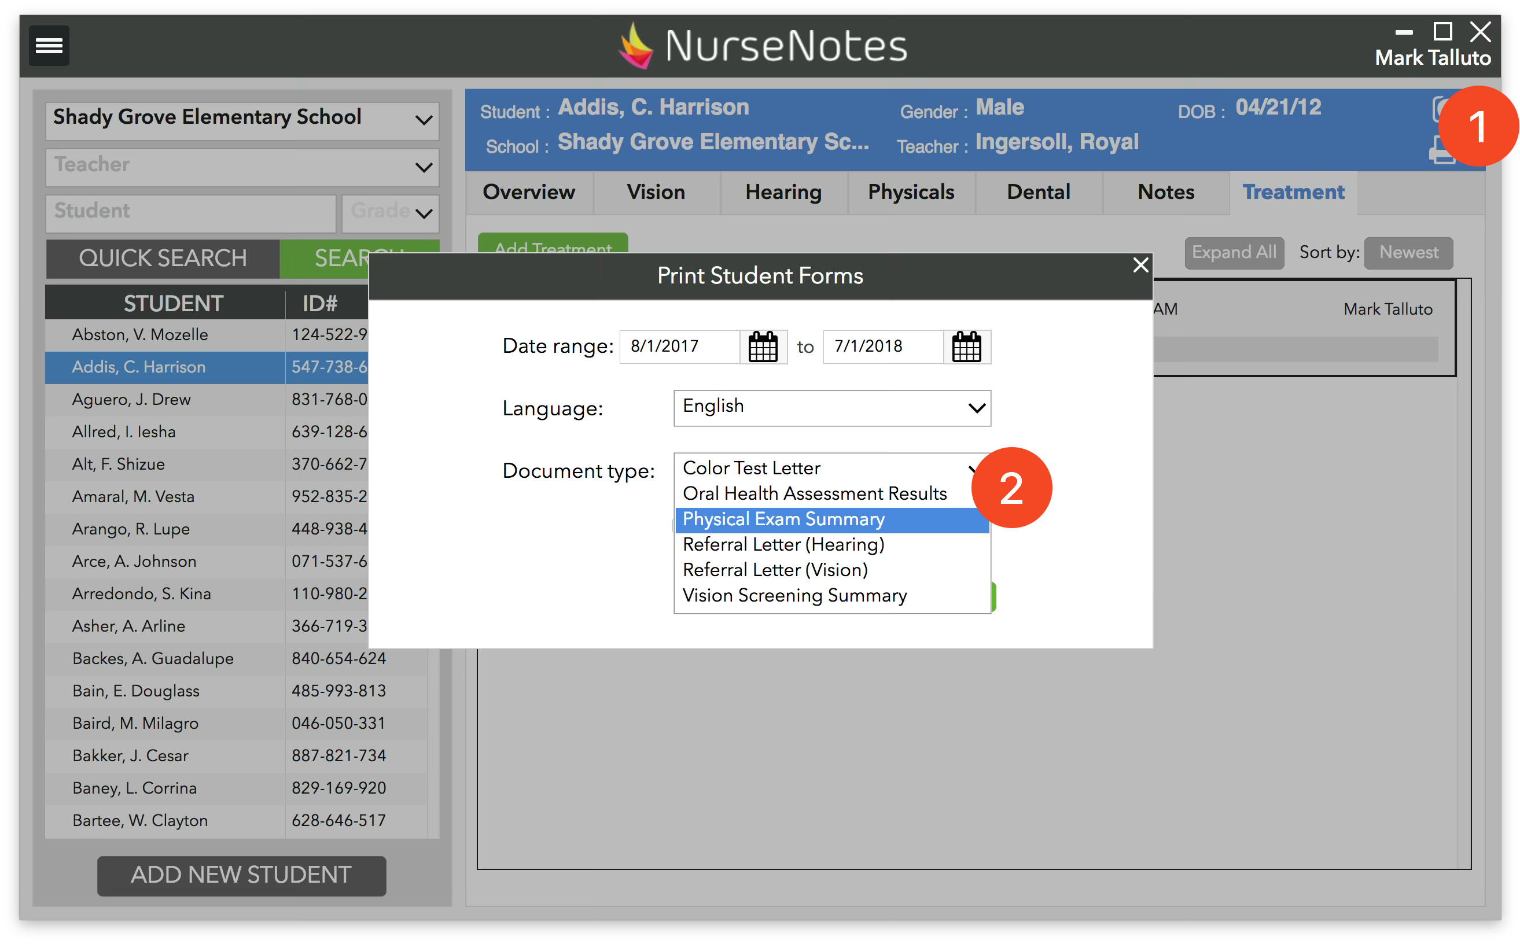Switch to the Physicals tab
Image resolution: width=1520 pixels, height=944 pixels.
tap(911, 192)
